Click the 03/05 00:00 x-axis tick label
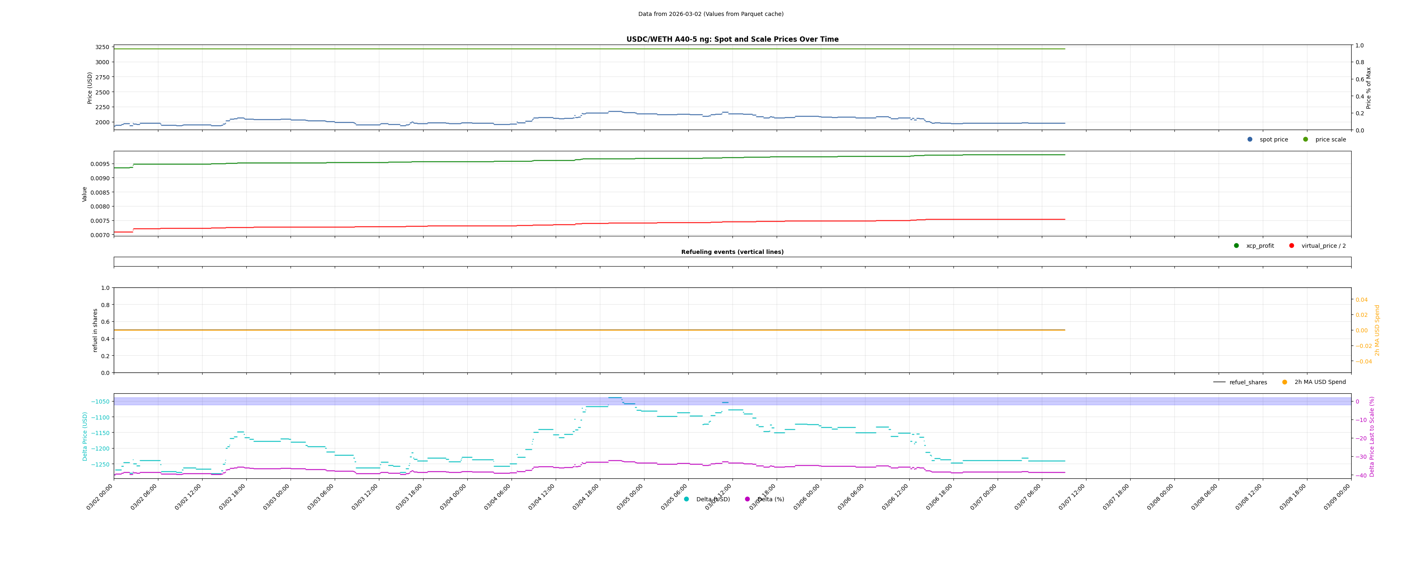 (x=630, y=497)
